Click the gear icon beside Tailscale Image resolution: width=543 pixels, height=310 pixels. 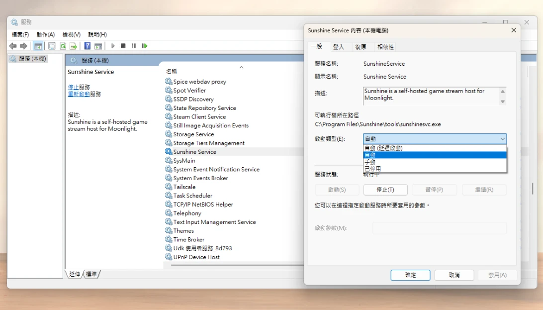[x=169, y=187]
